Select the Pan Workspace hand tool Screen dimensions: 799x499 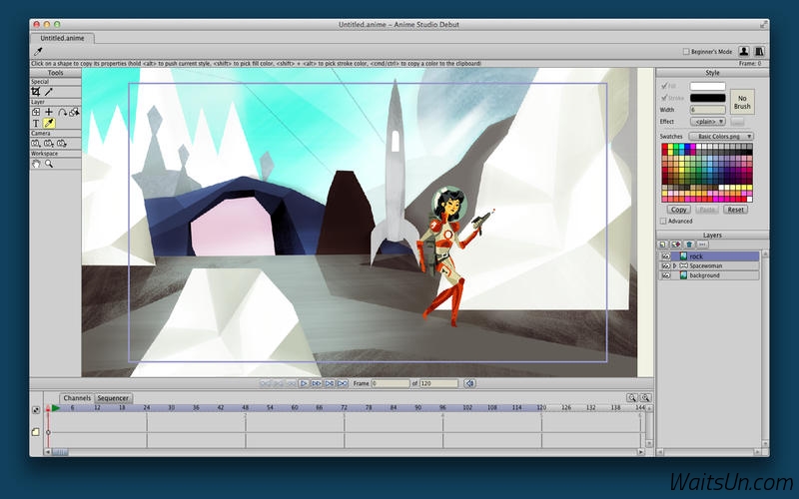36,164
